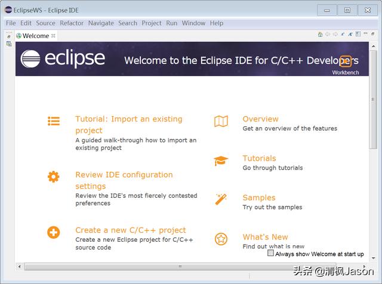Click the restore icon in left trim
The image size is (382, 284).
[x=9, y=37]
